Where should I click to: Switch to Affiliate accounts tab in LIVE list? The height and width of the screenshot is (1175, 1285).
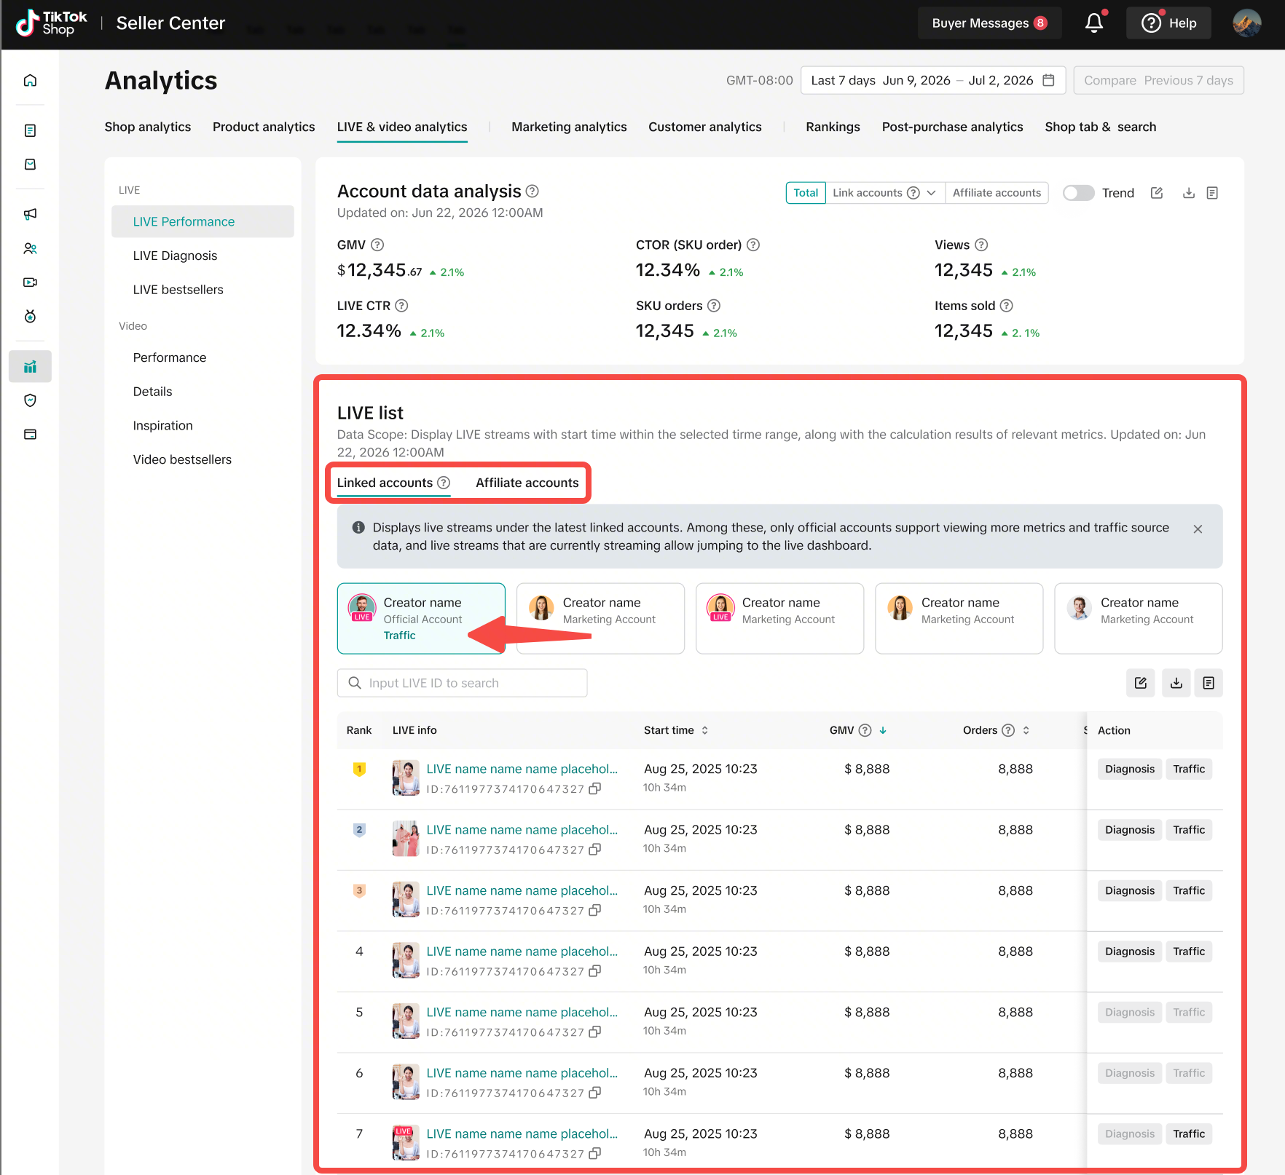pos(527,483)
